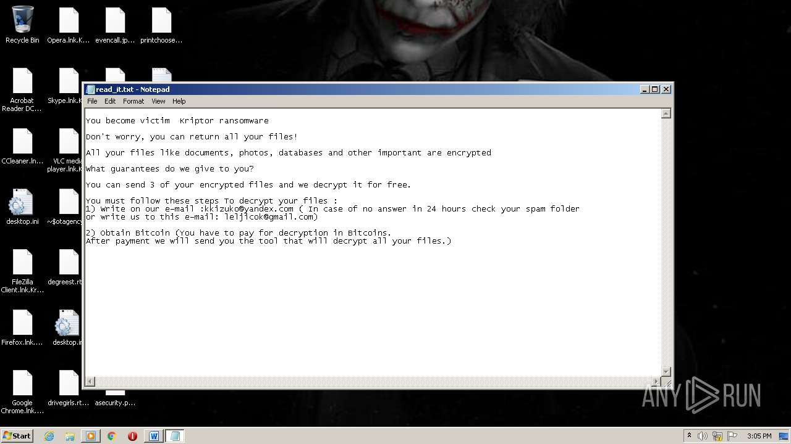Open Windows Explorer folder in taskbar
Viewport: 791px width, 444px height.
pyautogui.click(x=70, y=436)
